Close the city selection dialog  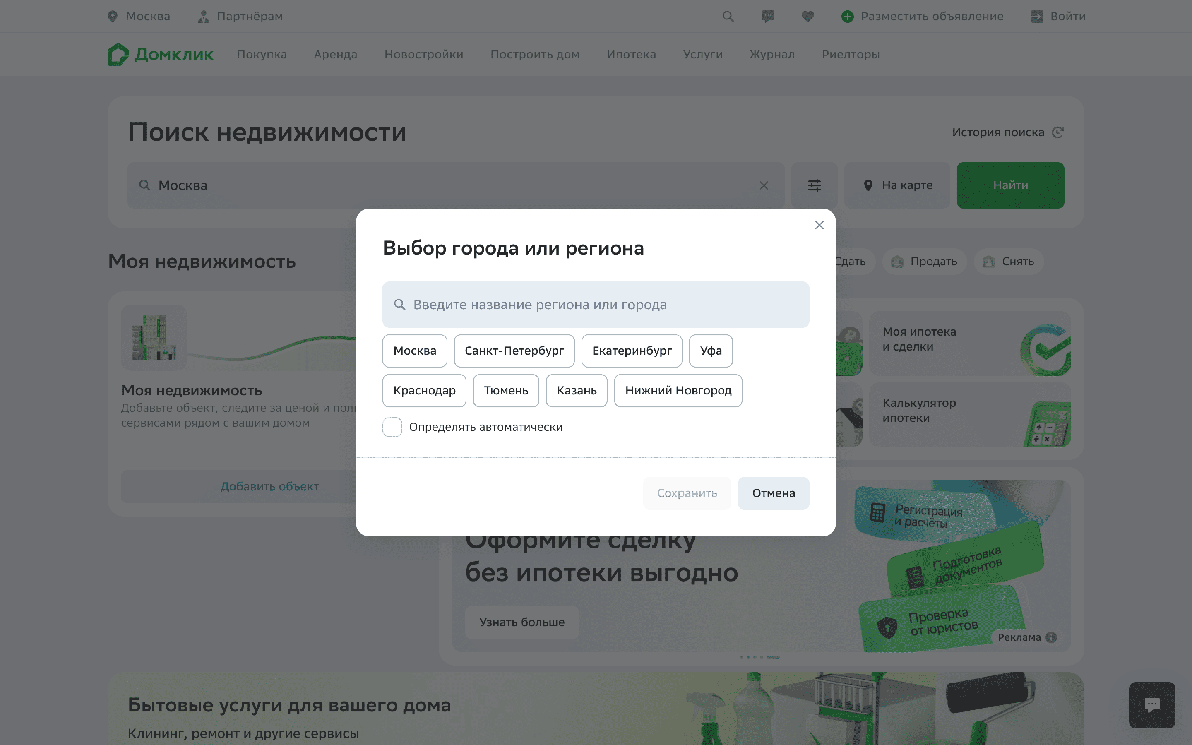click(x=819, y=225)
